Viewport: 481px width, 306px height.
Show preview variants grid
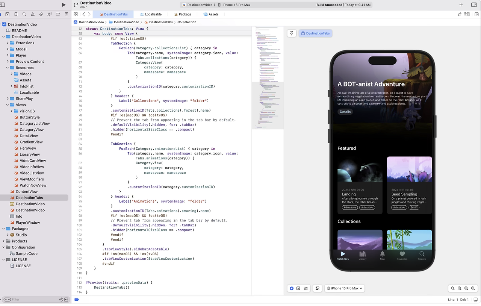click(306, 288)
